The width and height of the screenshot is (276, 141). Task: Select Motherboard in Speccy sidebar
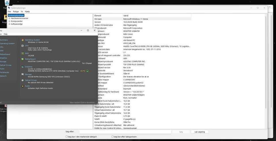click(5, 54)
